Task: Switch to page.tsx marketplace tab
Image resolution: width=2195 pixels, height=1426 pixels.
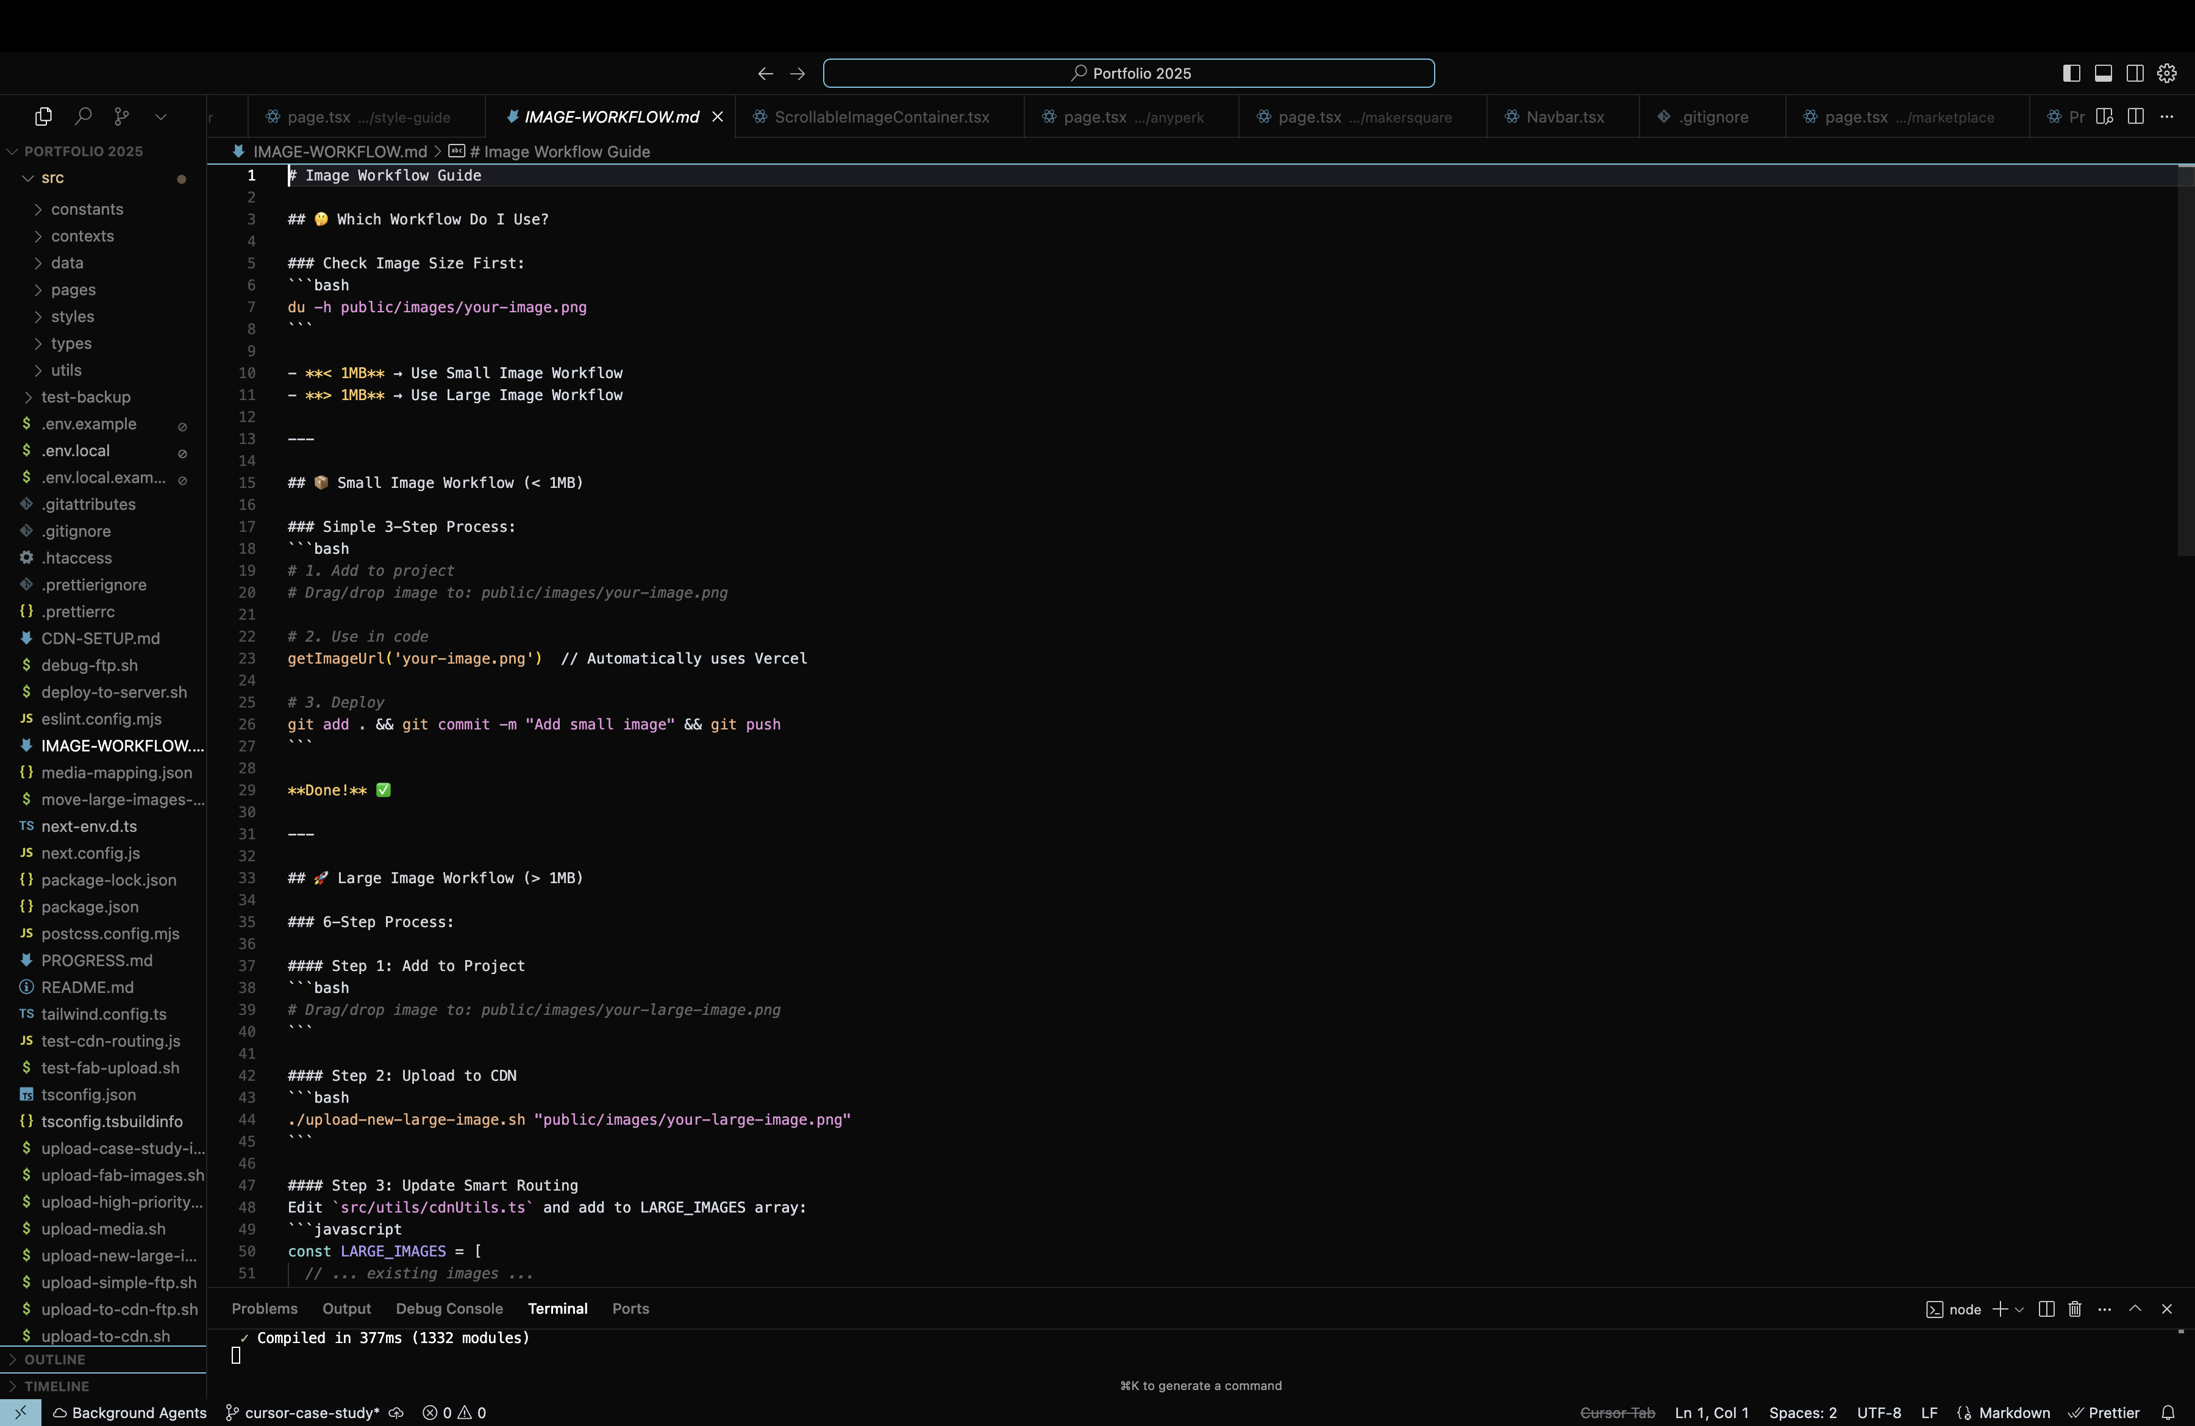Action: 1908,117
